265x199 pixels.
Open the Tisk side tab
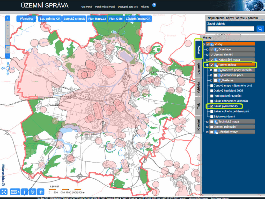click(x=198, y=105)
